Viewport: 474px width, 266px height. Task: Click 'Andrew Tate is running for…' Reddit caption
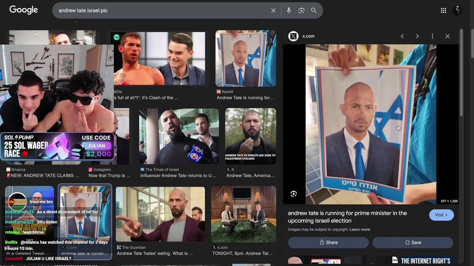pyautogui.click(x=246, y=98)
